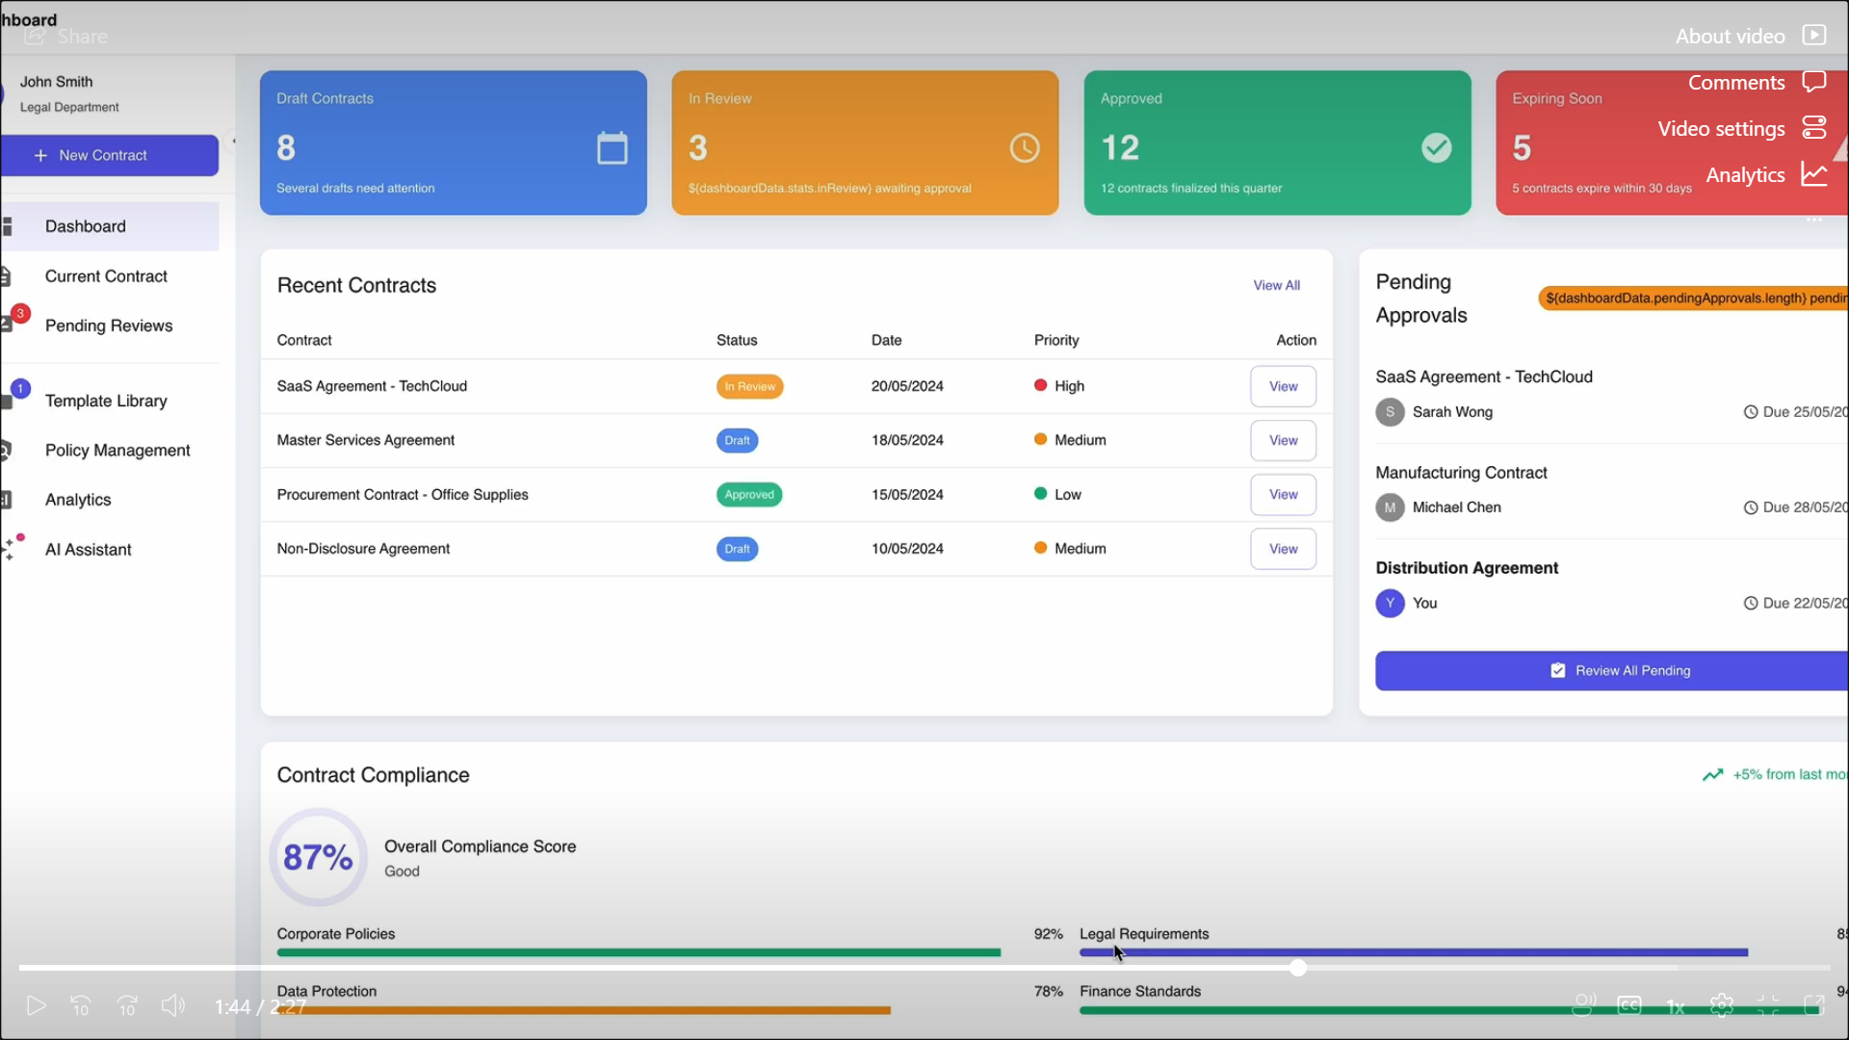The height and width of the screenshot is (1040, 1849).
Task: Click the About video icon
Action: 1813,36
